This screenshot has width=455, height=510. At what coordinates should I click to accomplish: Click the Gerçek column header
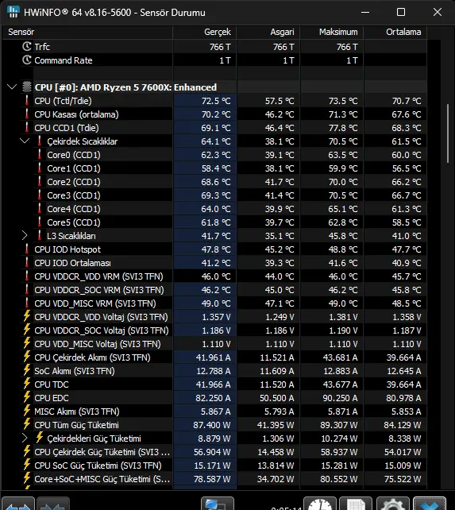point(205,32)
